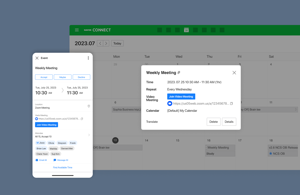Viewport: 300px width, 195px height.
Task: Select Accept for the Weekly Meeting invite
Action: 44,77
